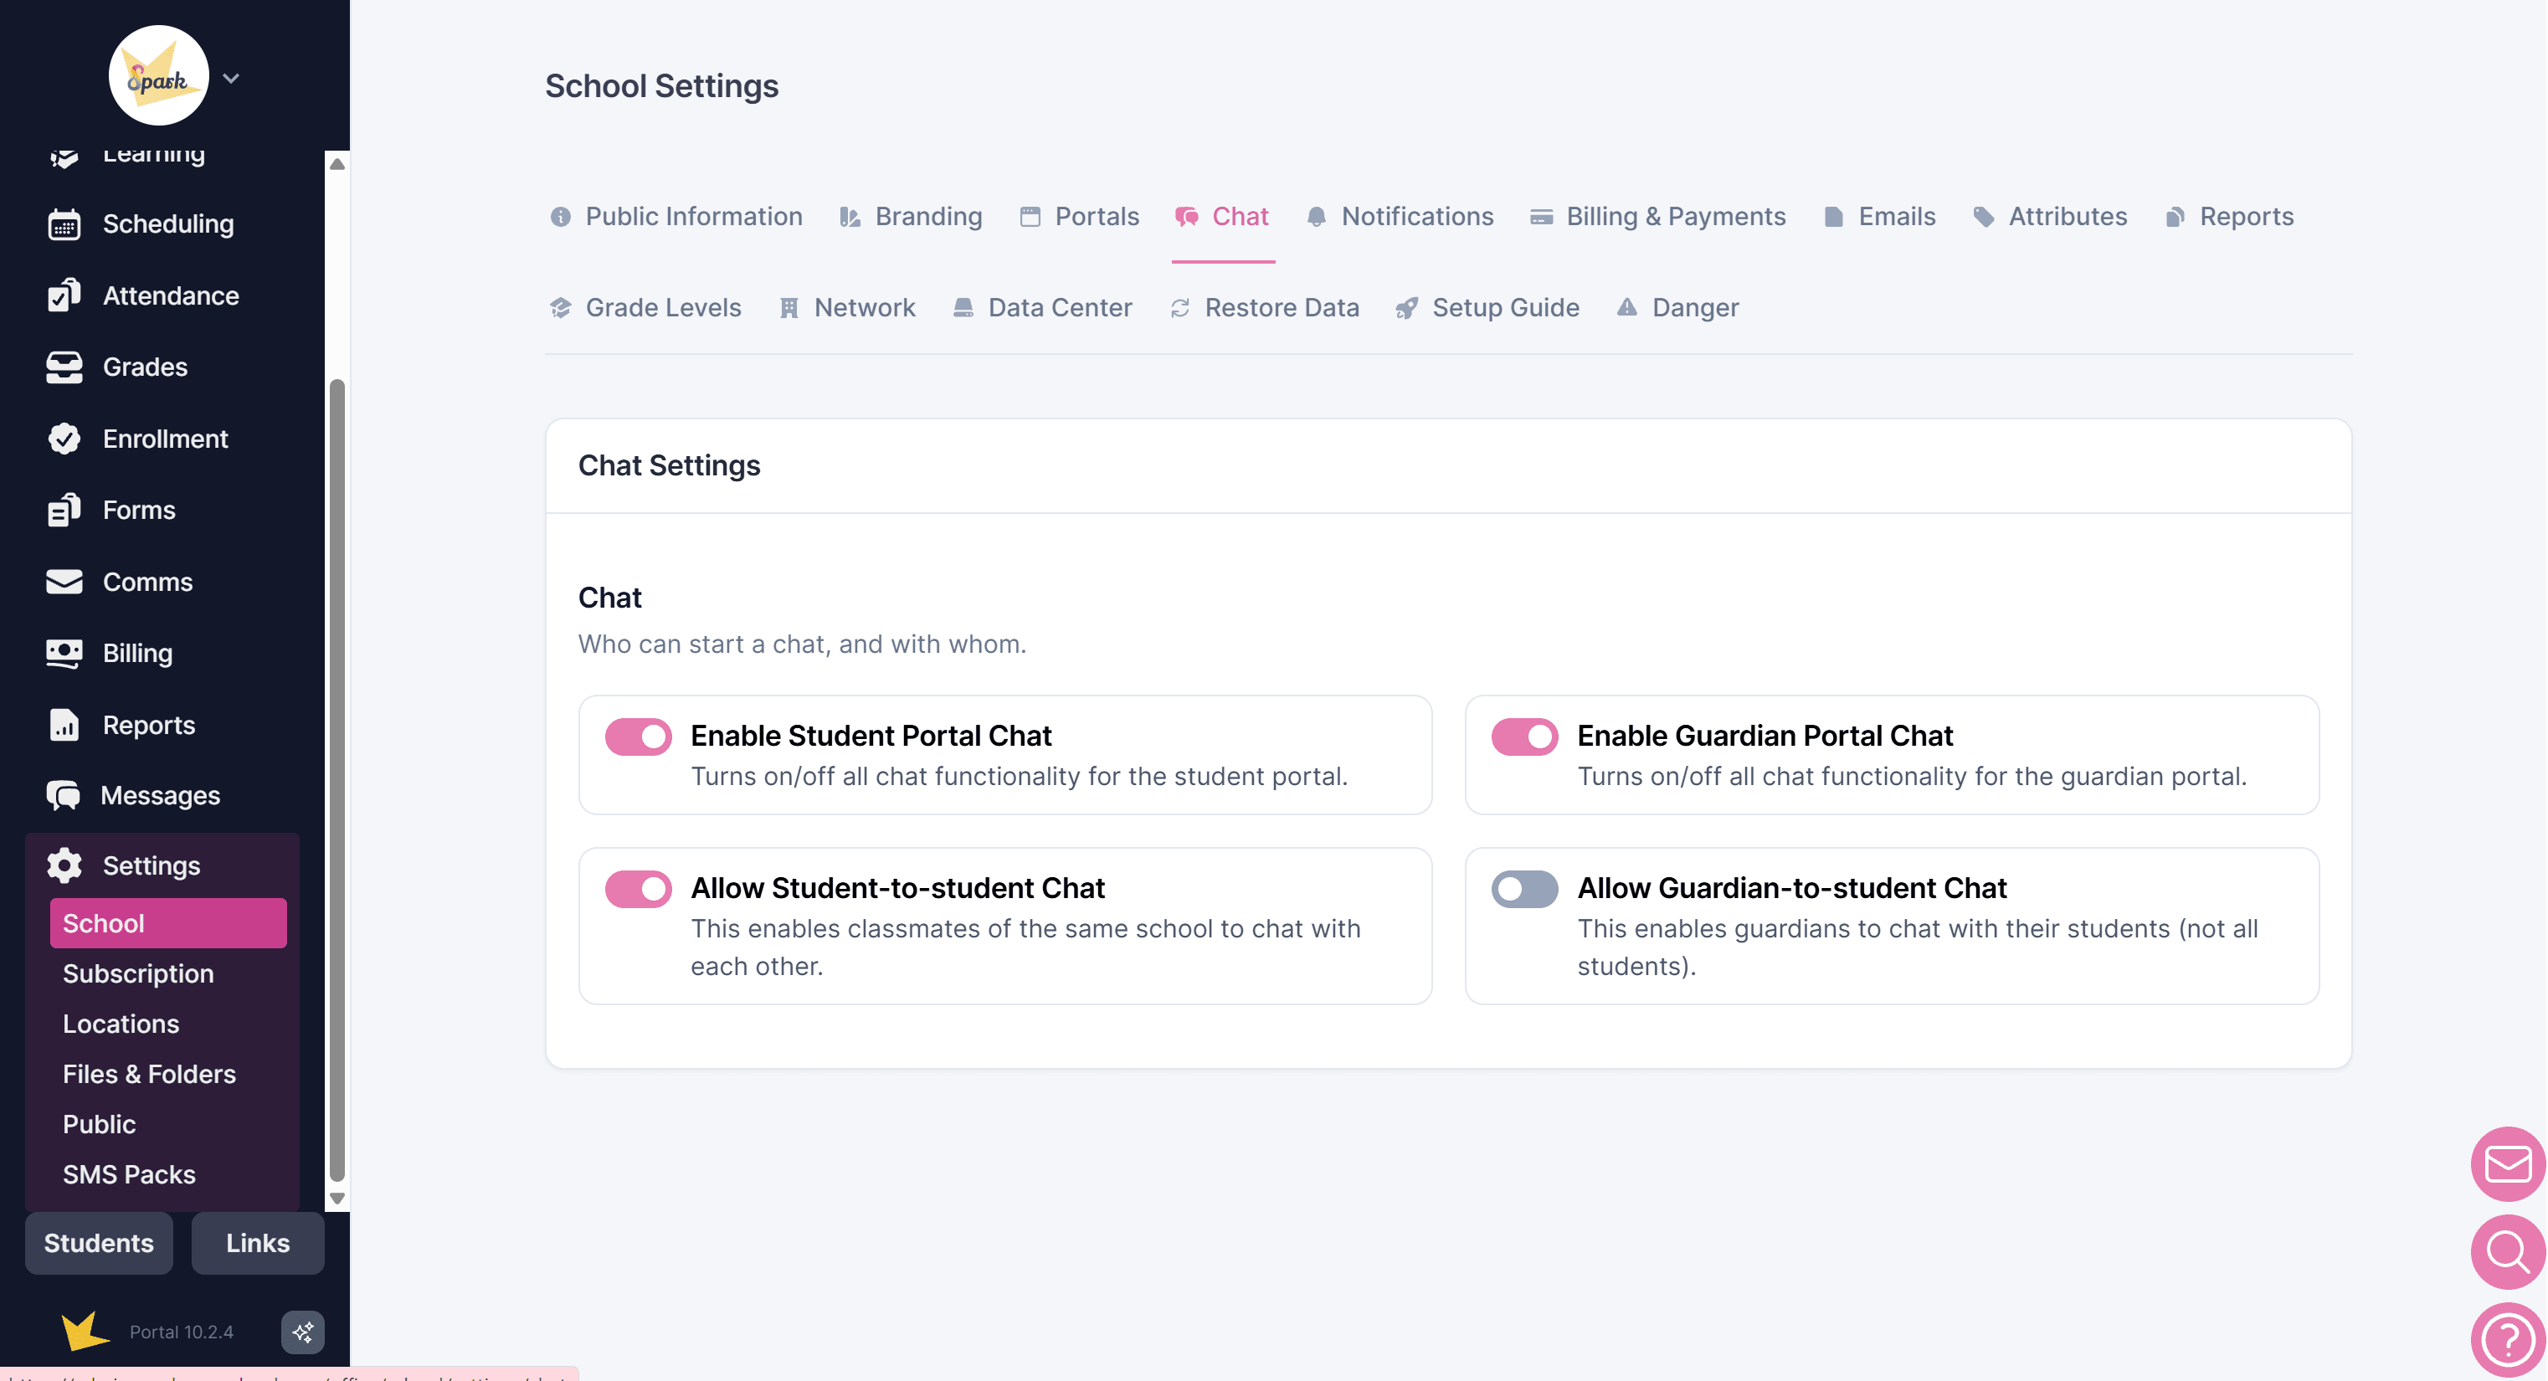
Task: Open the Grade Levels tab
Action: [644, 308]
